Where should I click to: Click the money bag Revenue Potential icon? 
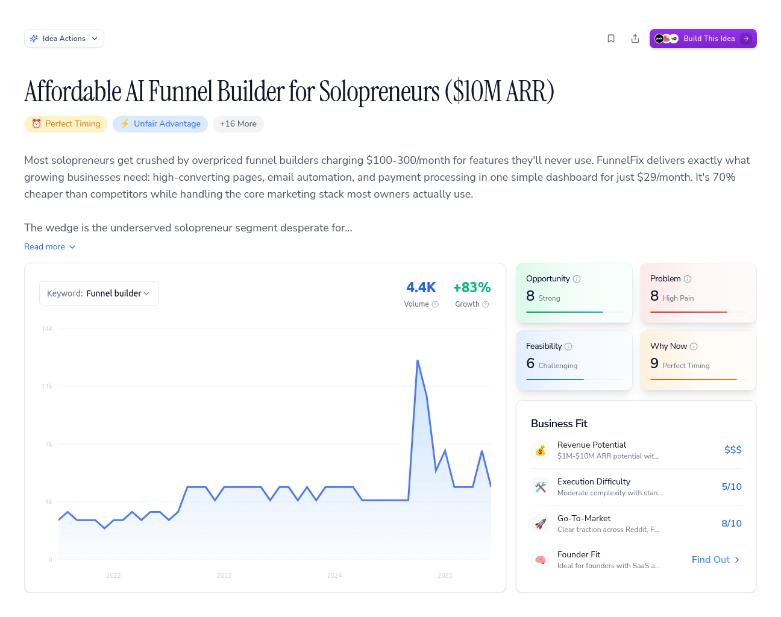click(x=541, y=450)
